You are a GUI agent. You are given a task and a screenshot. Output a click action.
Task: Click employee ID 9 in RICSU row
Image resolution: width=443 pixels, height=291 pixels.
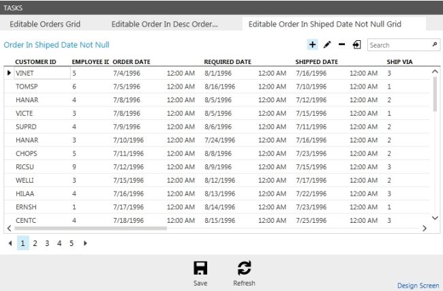click(x=74, y=167)
